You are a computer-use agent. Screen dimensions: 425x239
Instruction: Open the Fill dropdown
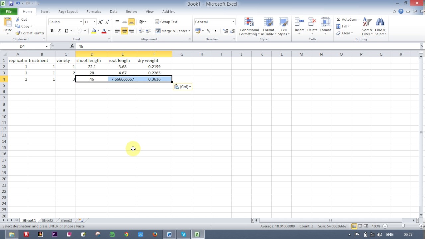tap(343, 26)
